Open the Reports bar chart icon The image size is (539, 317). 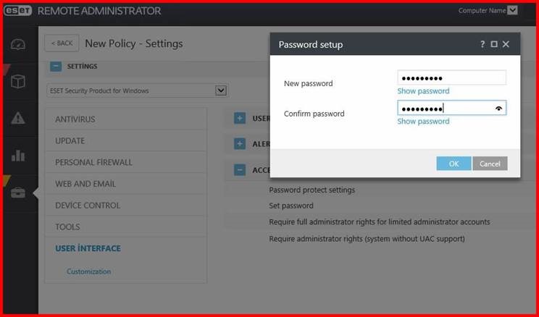(x=18, y=156)
